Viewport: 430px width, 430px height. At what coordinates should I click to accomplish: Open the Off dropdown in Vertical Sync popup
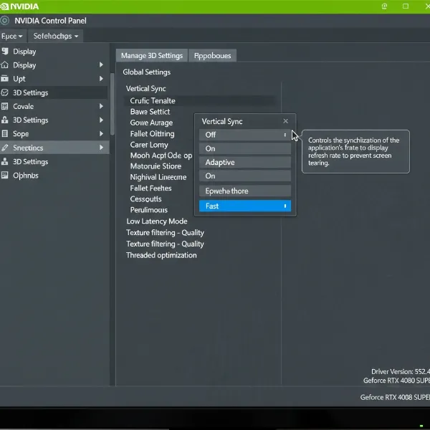(245, 135)
